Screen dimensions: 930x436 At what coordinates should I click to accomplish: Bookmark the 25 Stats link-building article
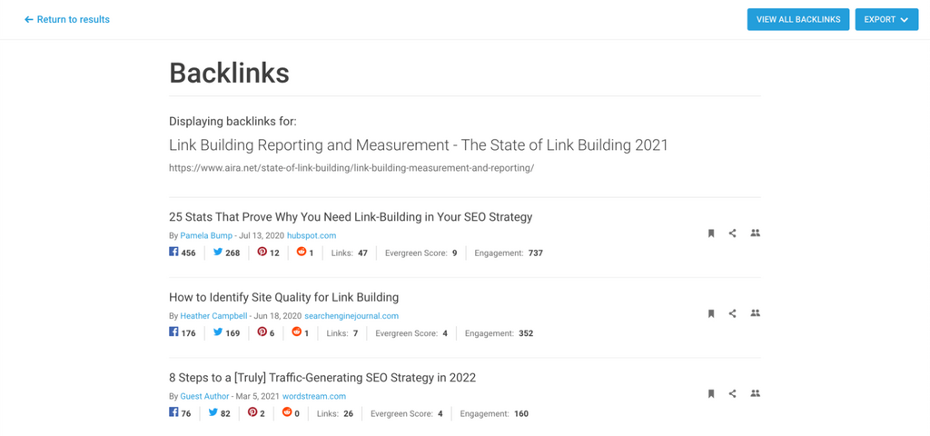coord(711,233)
